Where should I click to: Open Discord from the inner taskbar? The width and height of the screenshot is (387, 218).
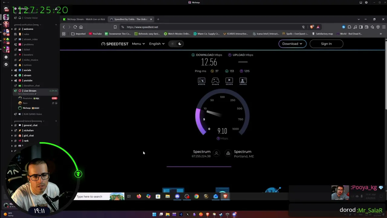tap(177, 197)
